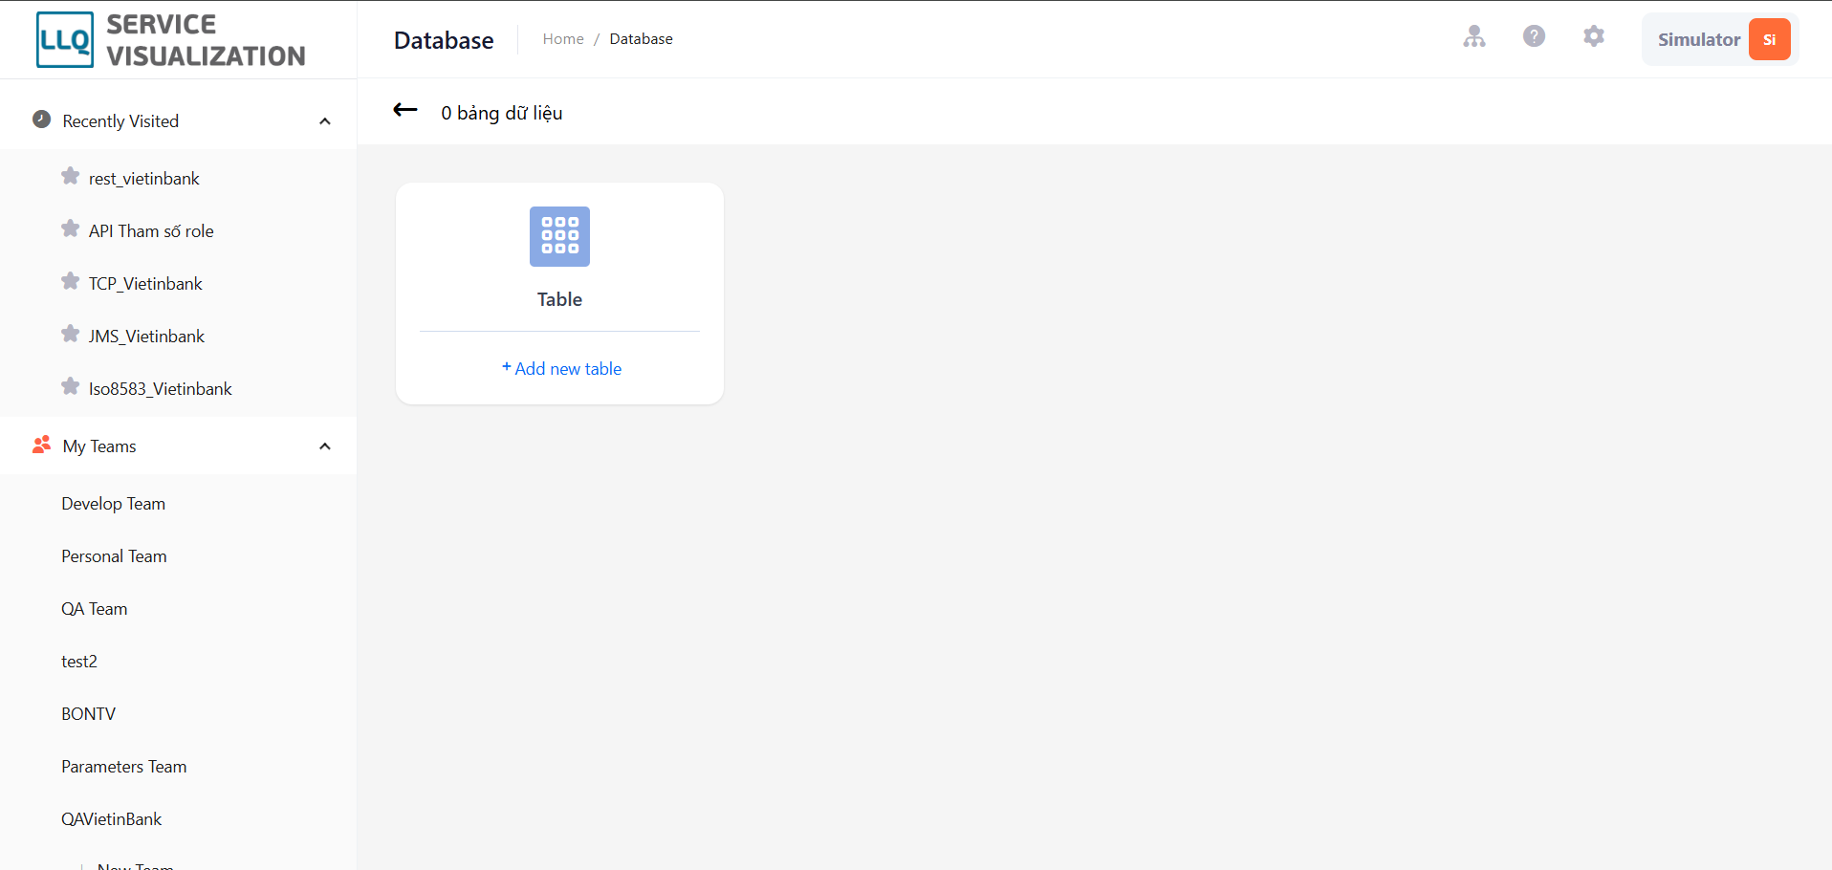Click the Recently Visited clock icon
The height and width of the screenshot is (870, 1832).
(41, 120)
